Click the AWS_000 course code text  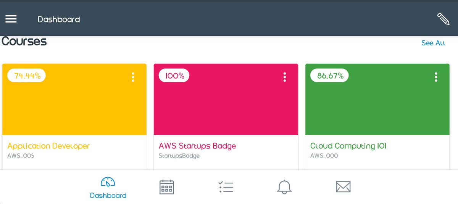324,156
